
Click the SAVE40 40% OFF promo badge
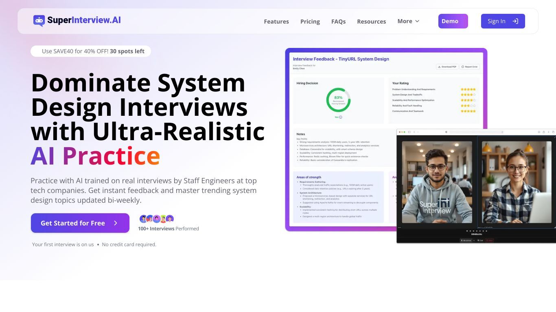point(91,51)
